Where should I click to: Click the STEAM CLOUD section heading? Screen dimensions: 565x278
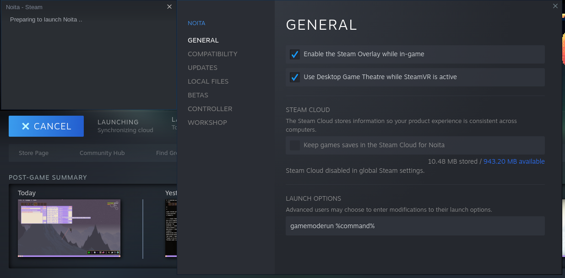pos(308,110)
